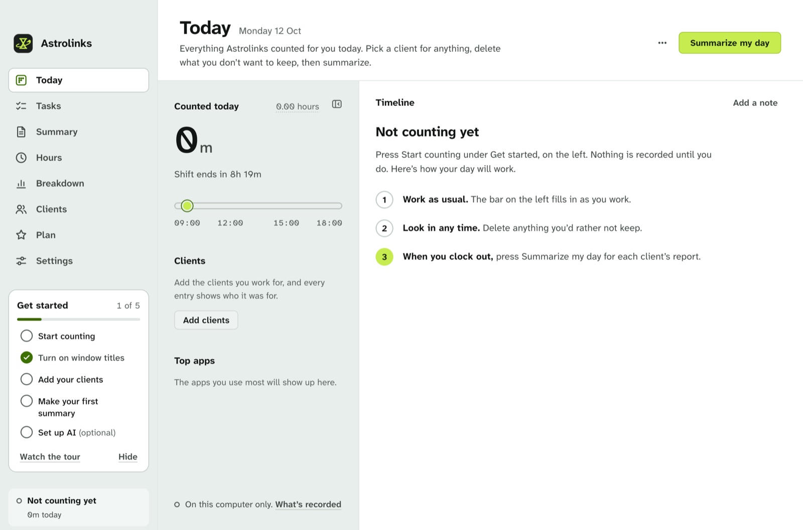Click the 12:00 time label
This screenshot has height=530, width=803.
[230, 223]
